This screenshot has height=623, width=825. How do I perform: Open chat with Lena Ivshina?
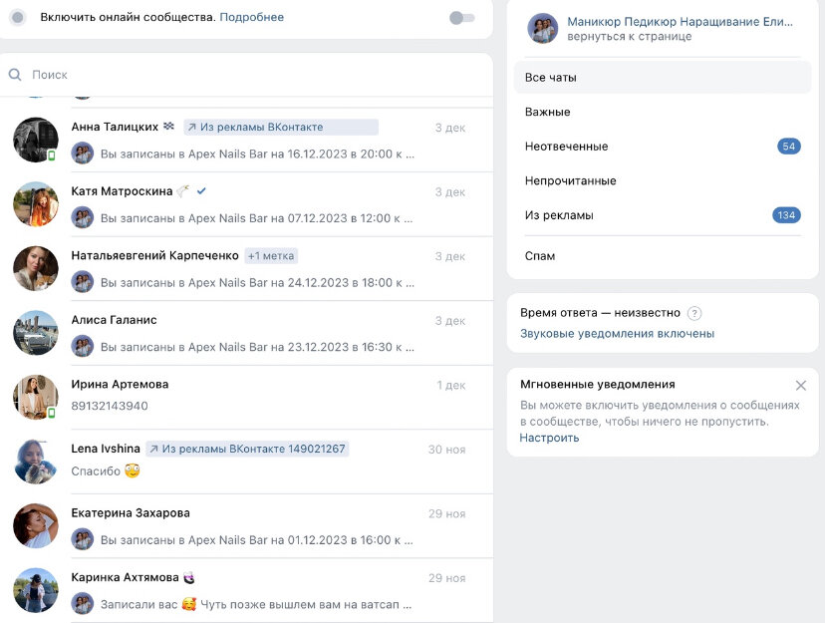point(246,462)
